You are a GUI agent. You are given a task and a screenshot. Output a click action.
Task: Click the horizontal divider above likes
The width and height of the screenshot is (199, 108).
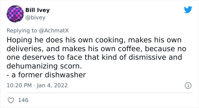[100, 93]
